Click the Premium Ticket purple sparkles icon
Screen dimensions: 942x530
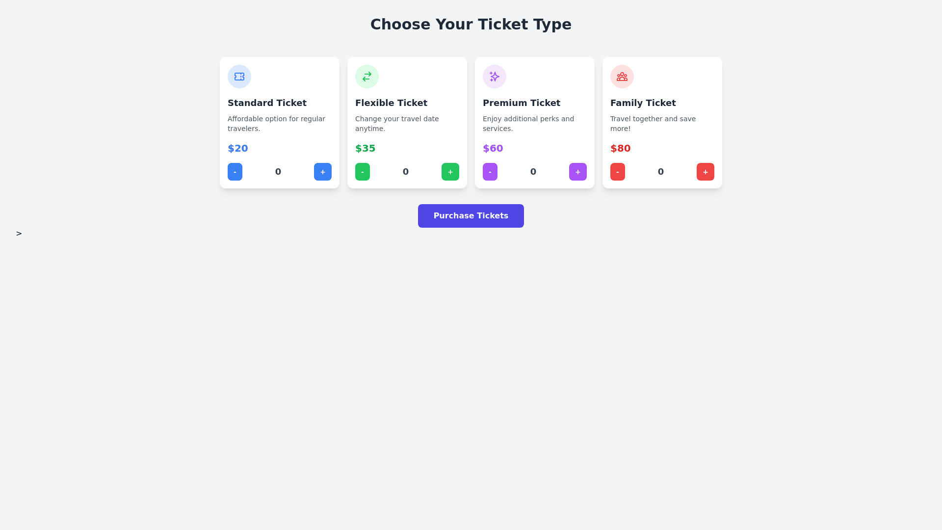click(x=495, y=77)
